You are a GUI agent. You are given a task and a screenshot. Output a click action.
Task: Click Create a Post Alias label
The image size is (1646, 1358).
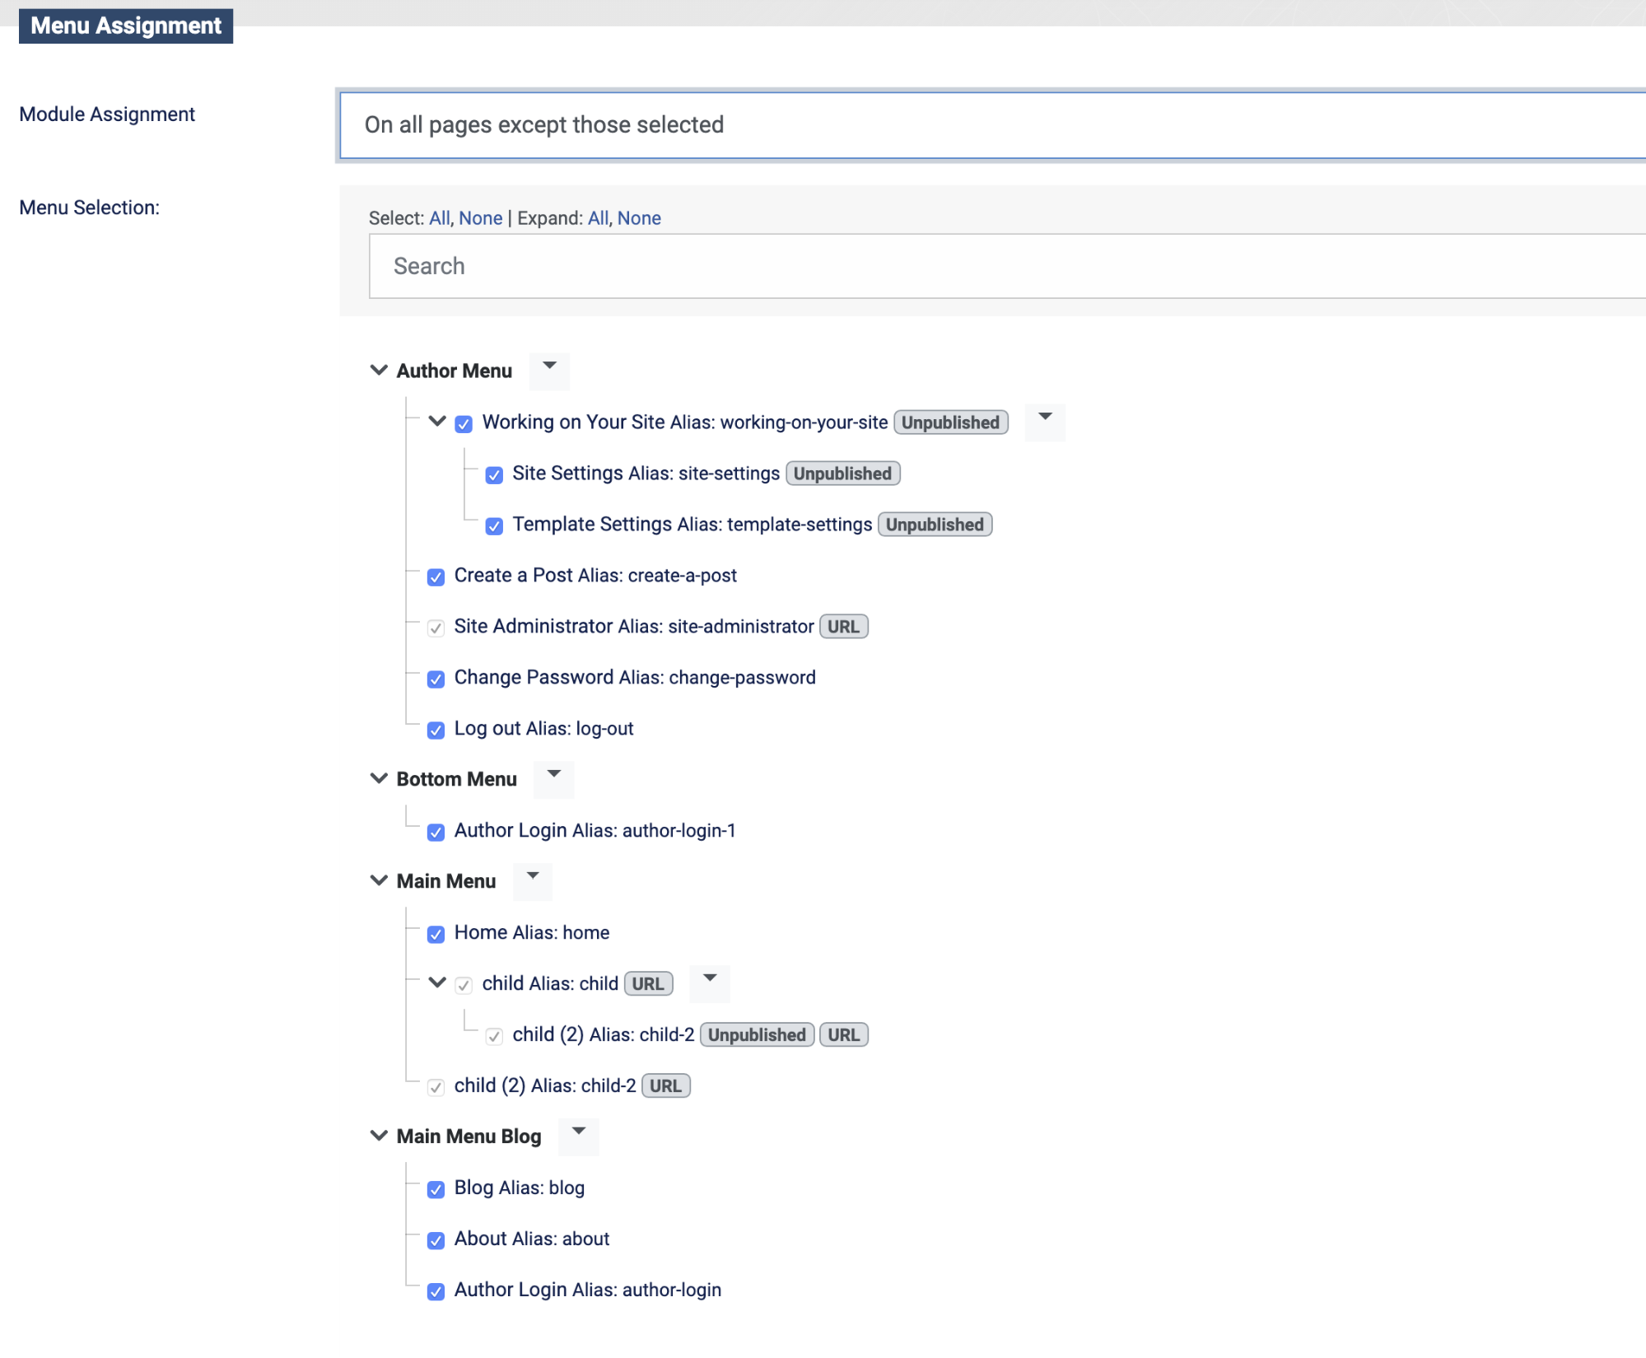click(x=595, y=575)
